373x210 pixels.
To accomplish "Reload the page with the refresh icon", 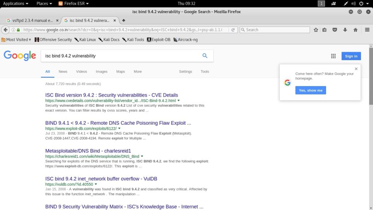I will (233, 30).
